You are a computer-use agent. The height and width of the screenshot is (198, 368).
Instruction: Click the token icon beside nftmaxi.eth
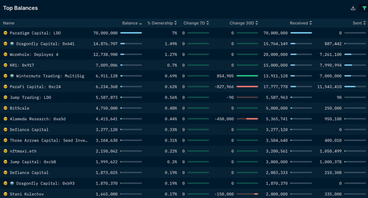pos(5,151)
